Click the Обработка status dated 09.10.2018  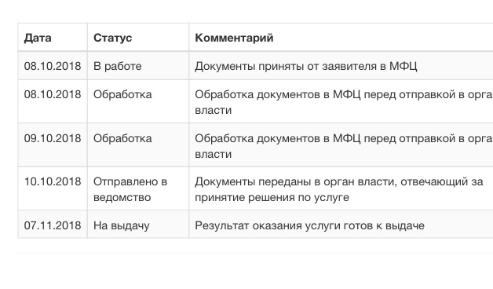tap(122, 138)
